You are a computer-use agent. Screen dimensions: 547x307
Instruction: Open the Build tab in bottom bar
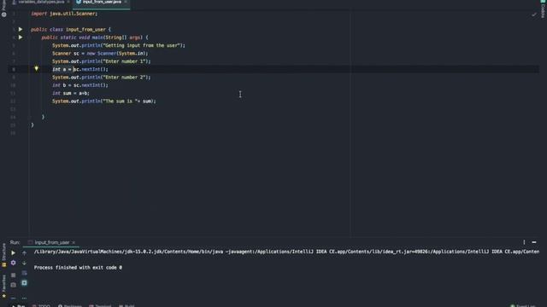[x=126, y=305]
